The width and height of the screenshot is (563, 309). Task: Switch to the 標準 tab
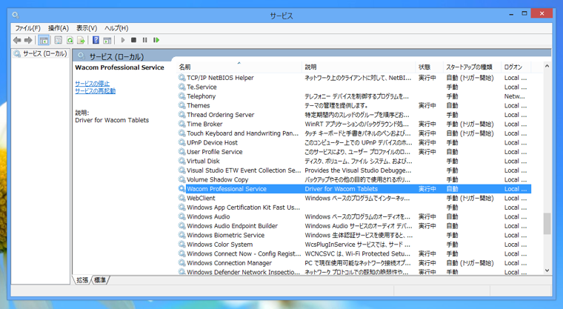pyautogui.click(x=100, y=280)
